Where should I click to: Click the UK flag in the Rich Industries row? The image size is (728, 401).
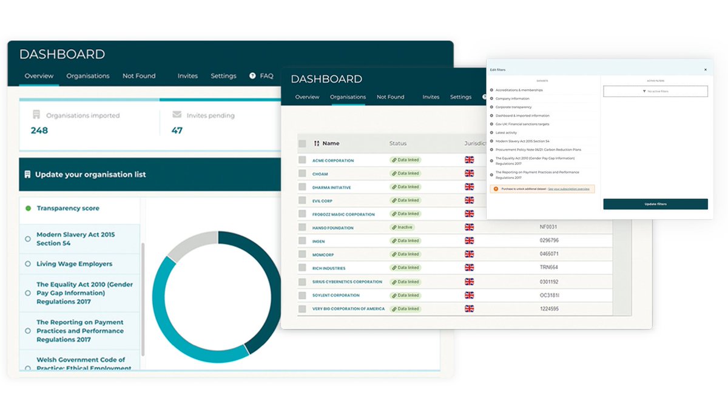pyautogui.click(x=469, y=268)
